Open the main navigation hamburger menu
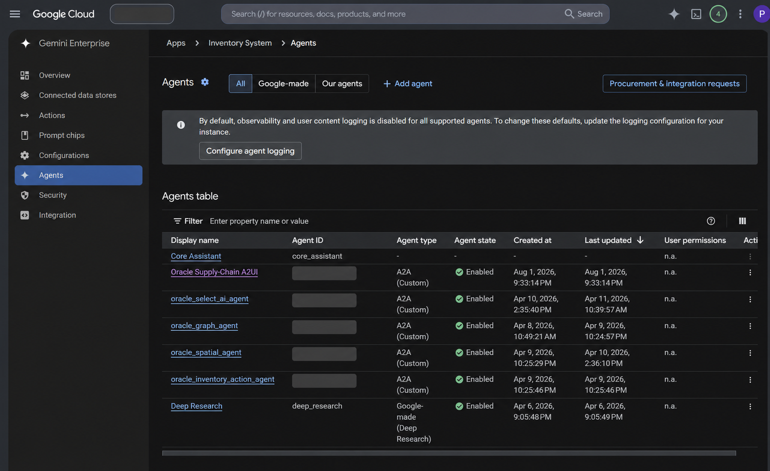Viewport: 770px width, 471px height. click(15, 14)
